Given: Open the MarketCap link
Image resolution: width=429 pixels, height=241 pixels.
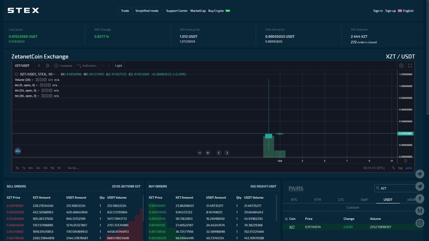Looking at the screenshot, I should tap(198, 11).
